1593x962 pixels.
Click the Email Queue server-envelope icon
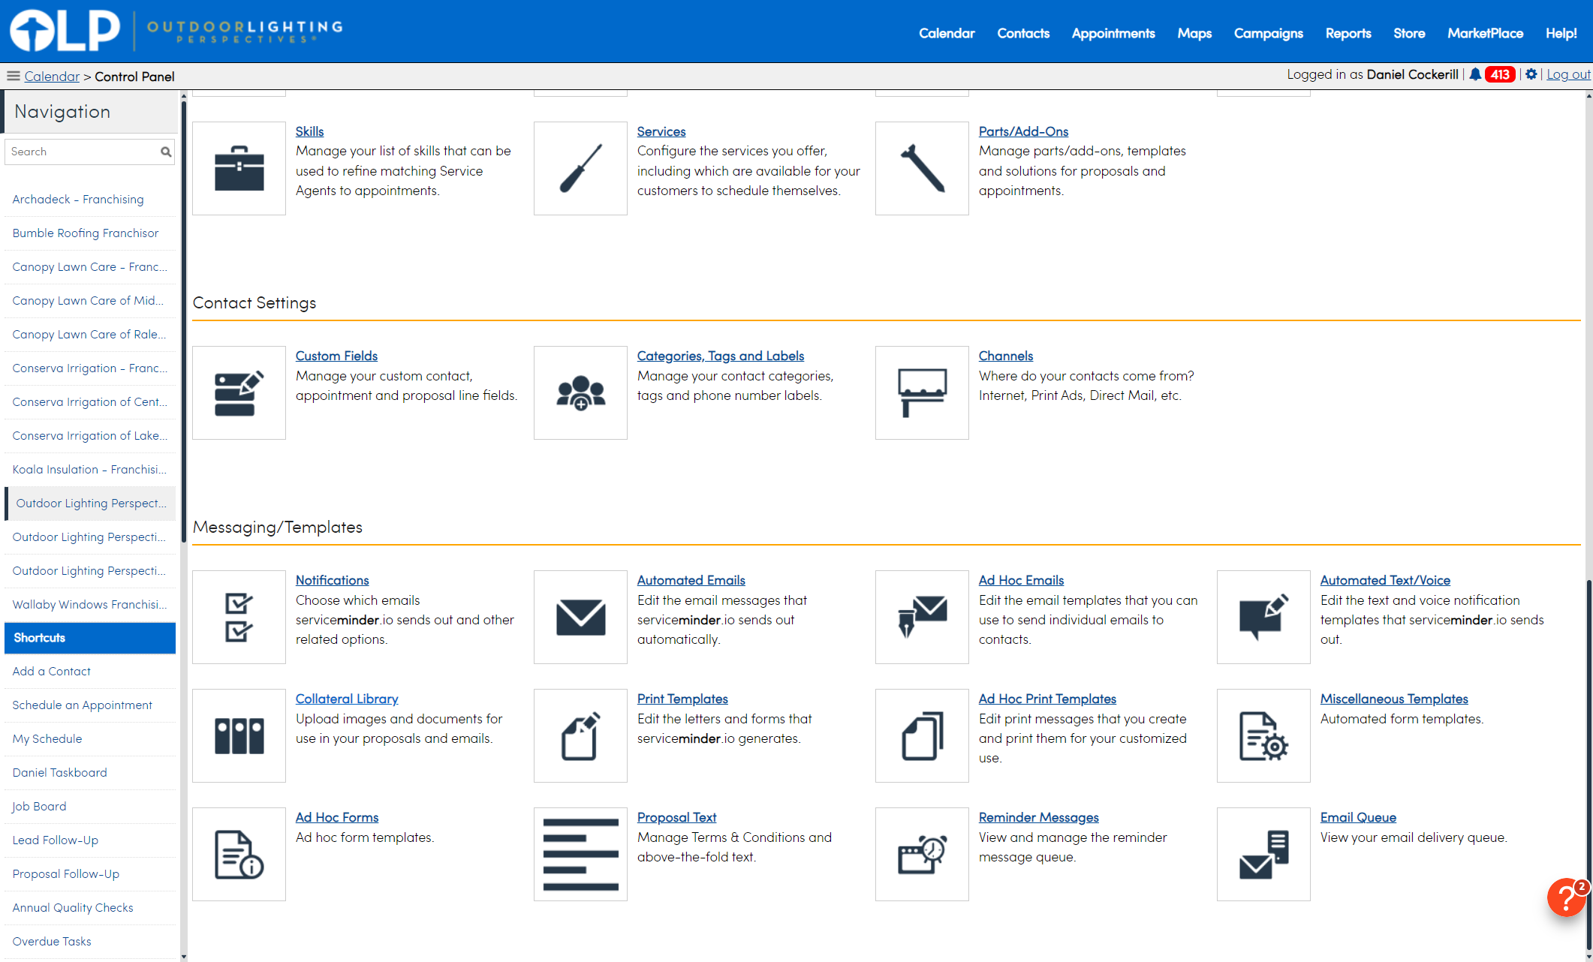pyautogui.click(x=1263, y=854)
